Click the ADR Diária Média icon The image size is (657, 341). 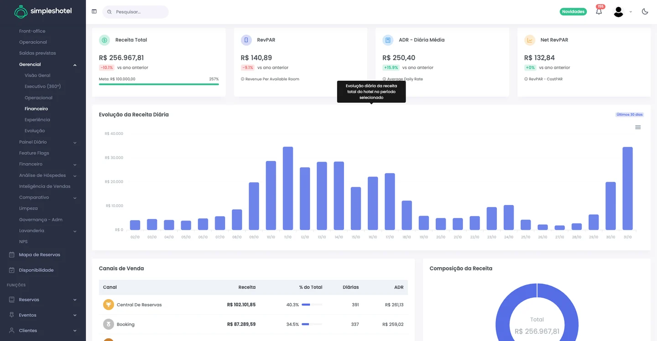(x=388, y=40)
